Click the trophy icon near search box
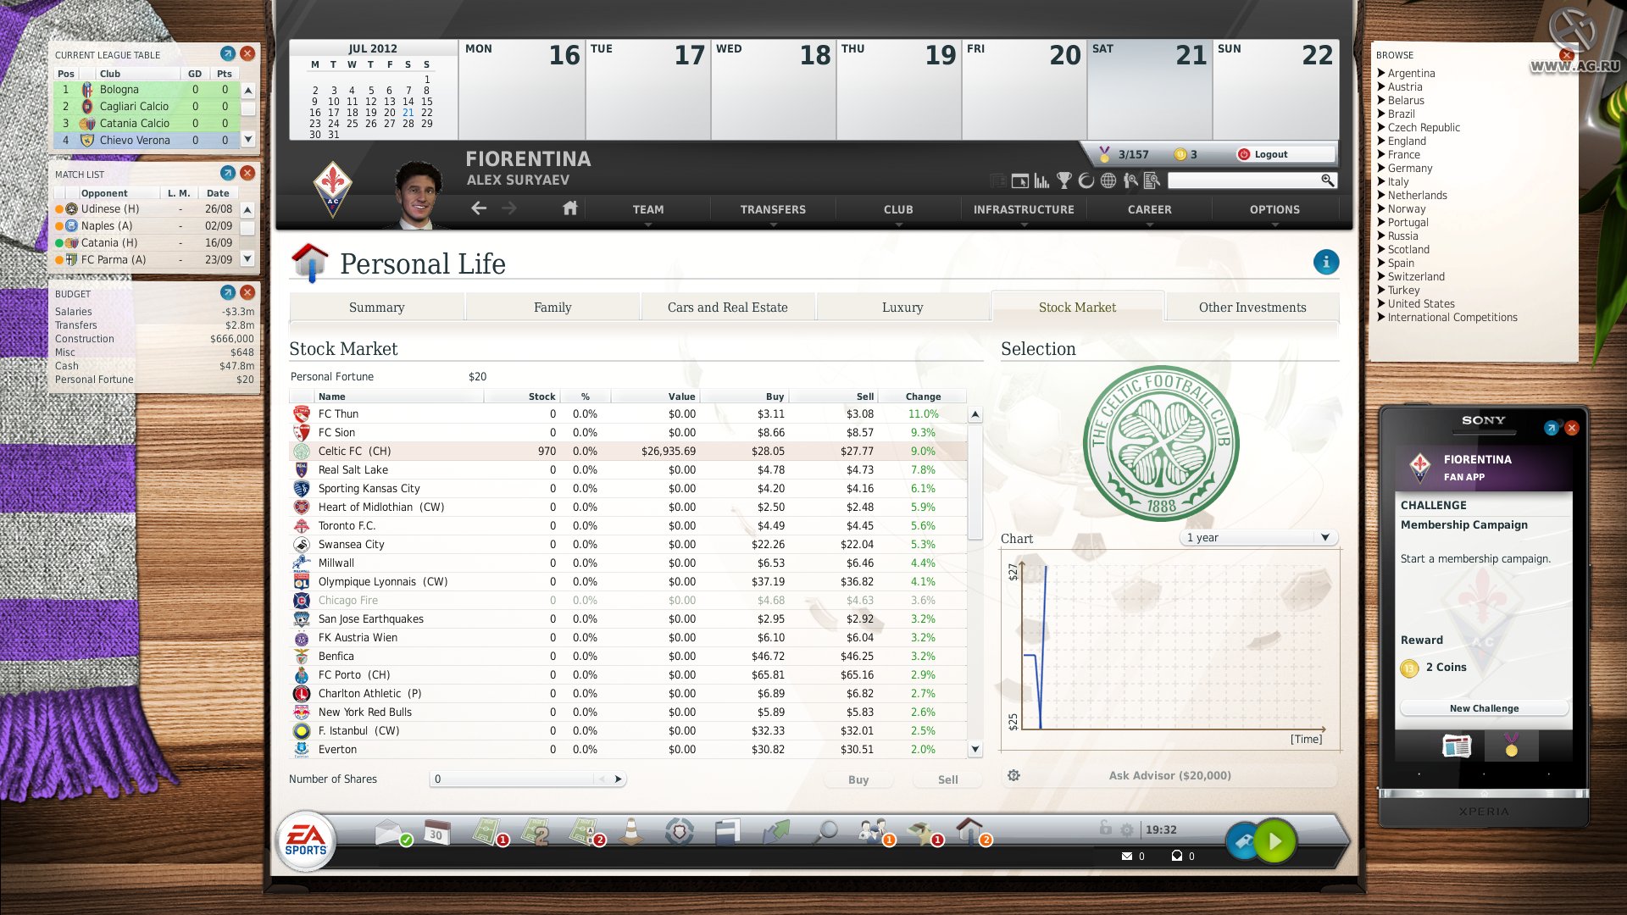Image resolution: width=1627 pixels, height=915 pixels. coord(1064,180)
